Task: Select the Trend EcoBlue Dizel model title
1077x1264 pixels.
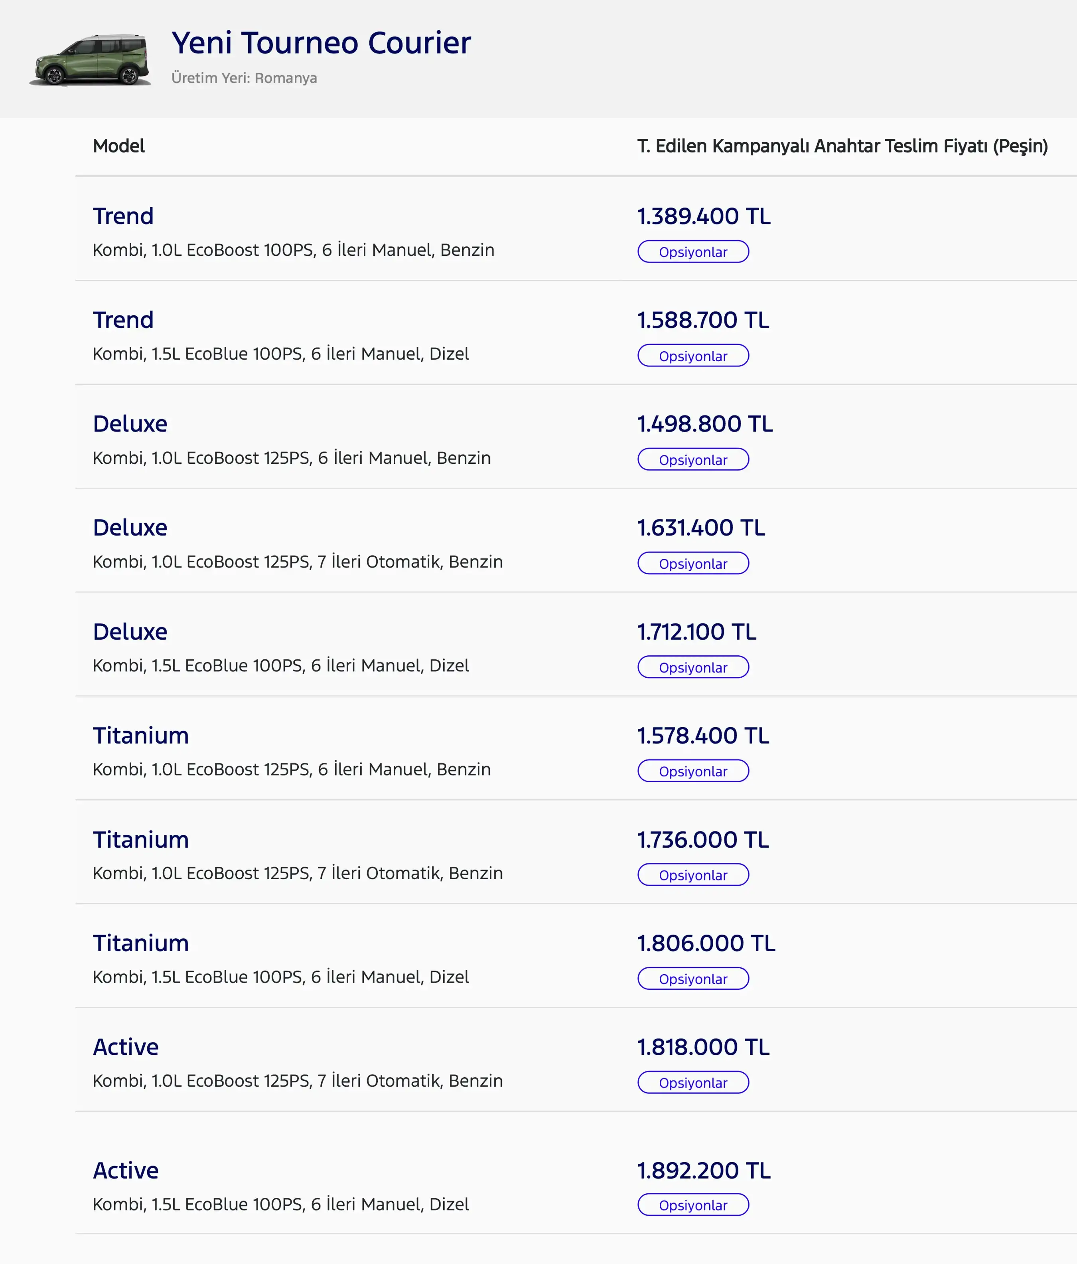Action: [x=123, y=320]
